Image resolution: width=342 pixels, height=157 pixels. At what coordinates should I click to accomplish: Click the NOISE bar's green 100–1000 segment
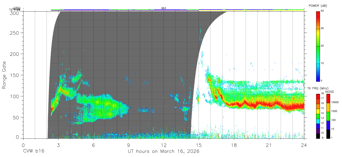click(x=328, y=116)
